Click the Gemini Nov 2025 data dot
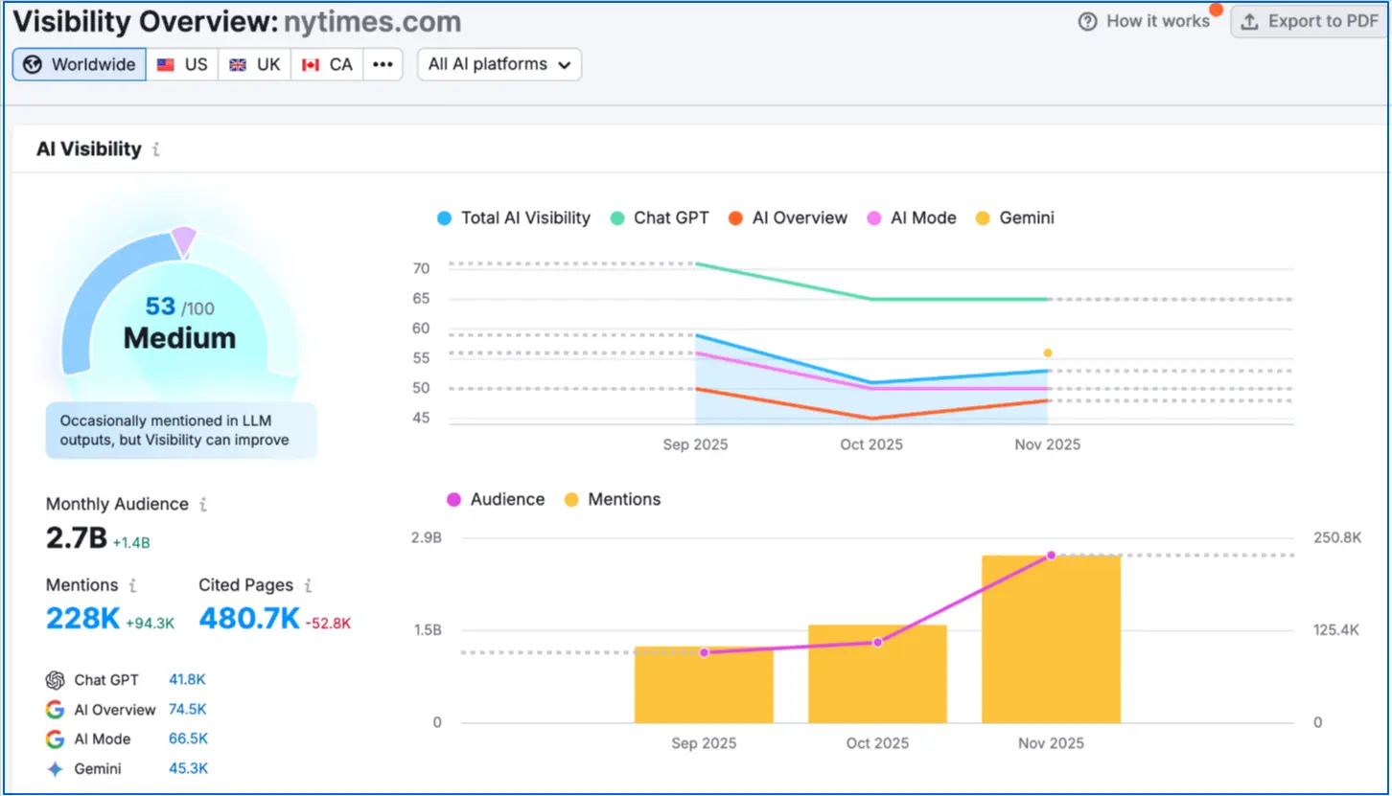1392x796 pixels. [x=1048, y=353]
